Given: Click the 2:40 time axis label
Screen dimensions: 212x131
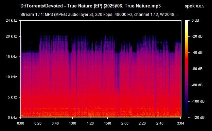Looking at the screenshot, I should 160,123.
